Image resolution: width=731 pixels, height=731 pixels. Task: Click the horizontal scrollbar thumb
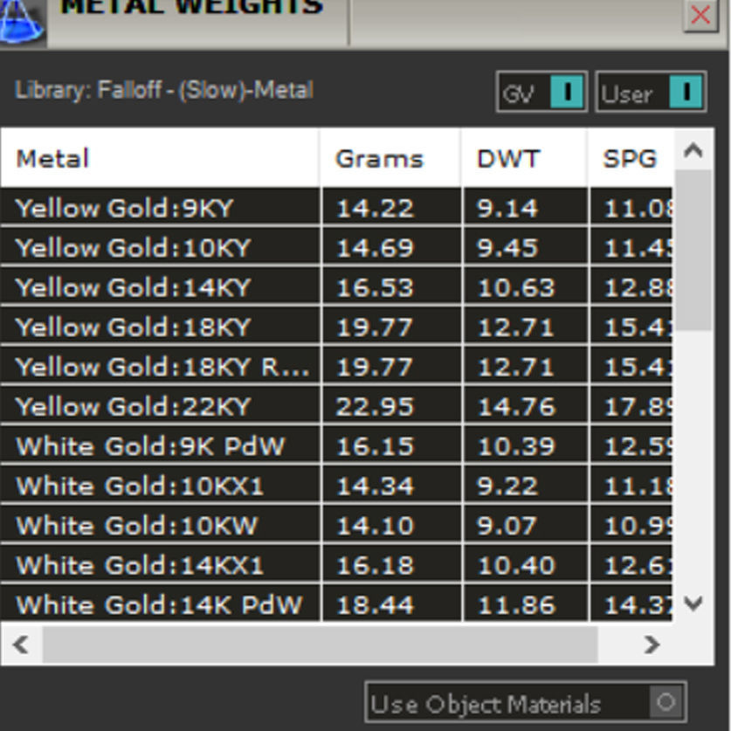(x=321, y=645)
